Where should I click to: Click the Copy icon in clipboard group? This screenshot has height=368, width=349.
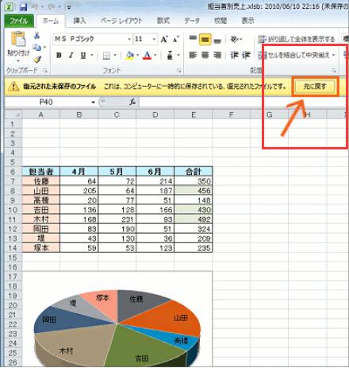point(36,48)
